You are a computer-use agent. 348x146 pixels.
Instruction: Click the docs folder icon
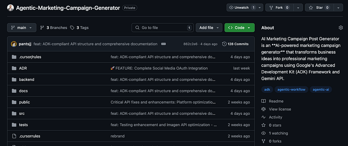pyautogui.click(x=14, y=91)
